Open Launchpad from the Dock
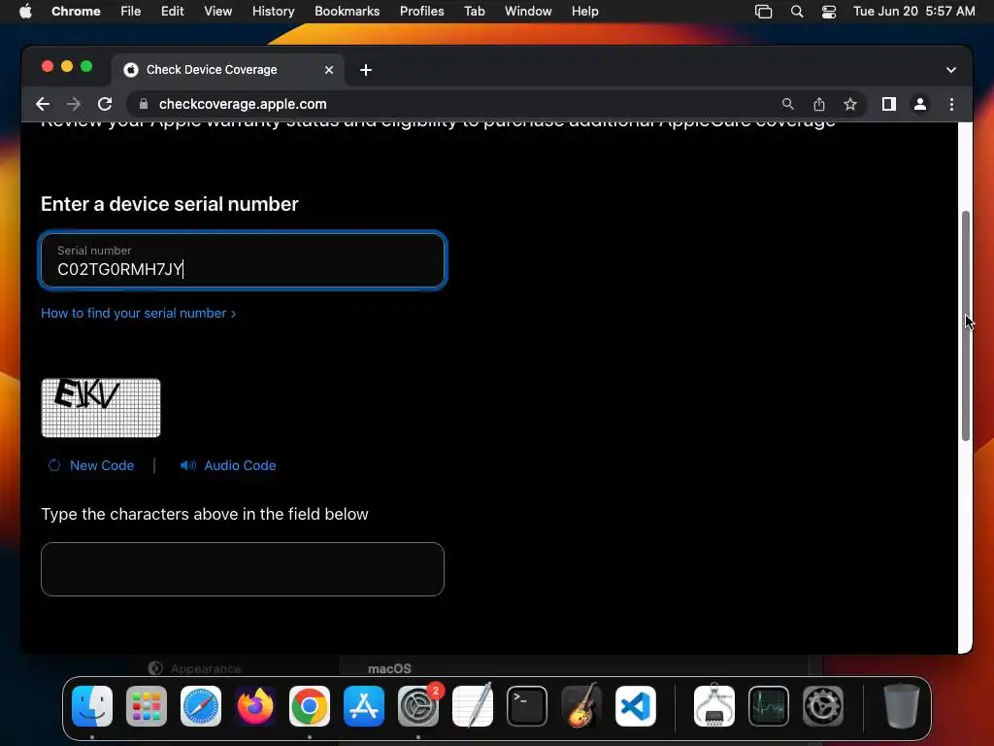This screenshot has height=746, width=994. tap(147, 706)
